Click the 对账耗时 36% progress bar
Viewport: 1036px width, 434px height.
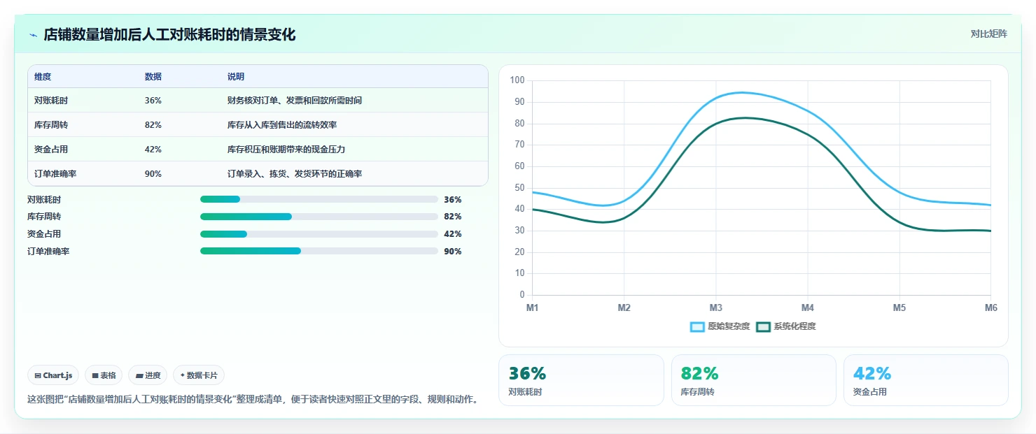(319, 199)
